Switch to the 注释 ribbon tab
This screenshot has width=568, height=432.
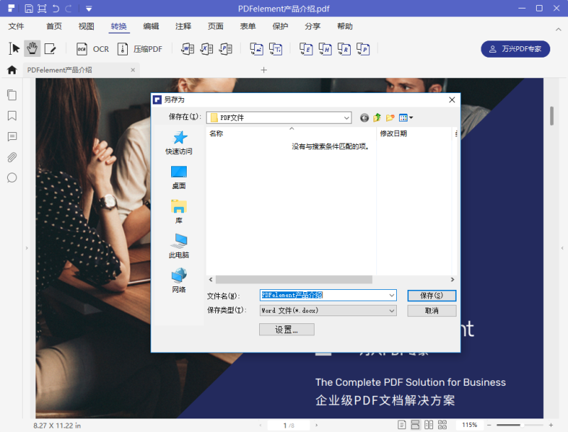point(182,26)
